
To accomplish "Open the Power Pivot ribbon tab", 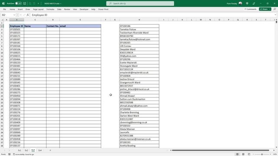I will pos(103,9).
